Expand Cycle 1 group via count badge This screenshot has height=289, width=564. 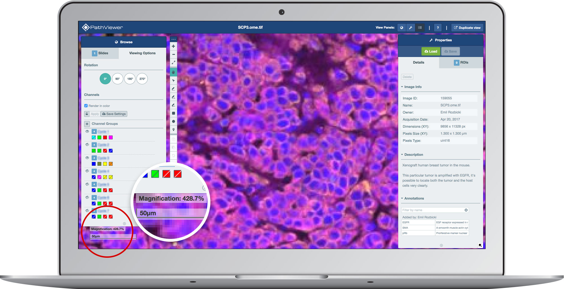pos(94,131)
